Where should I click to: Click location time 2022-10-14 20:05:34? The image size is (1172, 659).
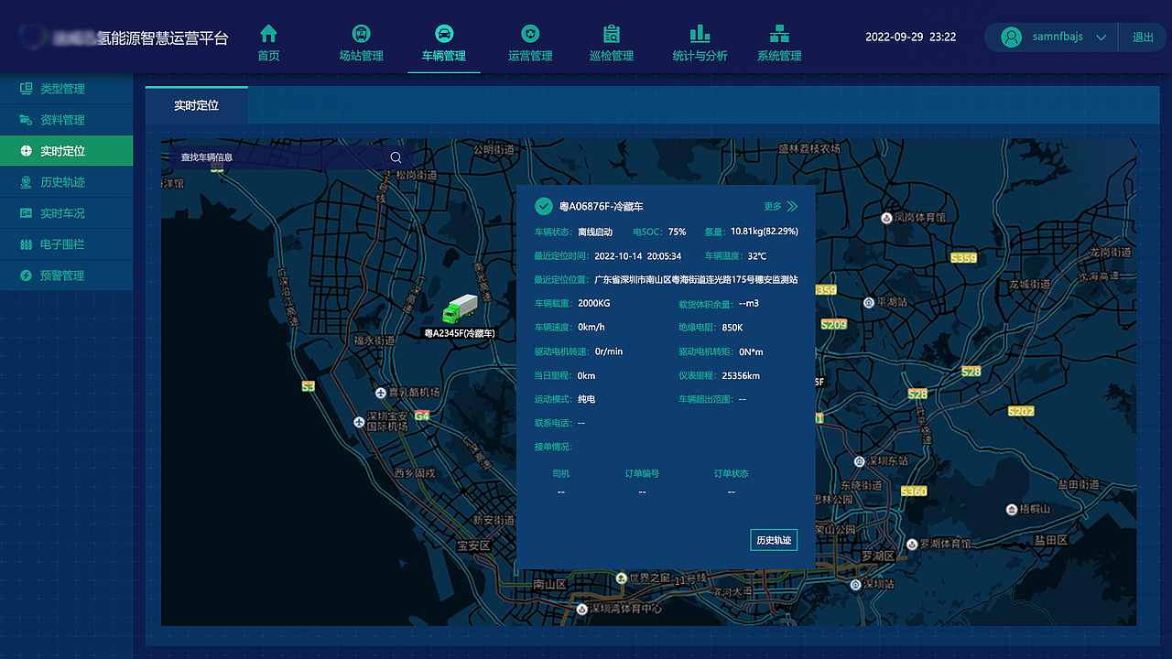(x=638, y=256)
